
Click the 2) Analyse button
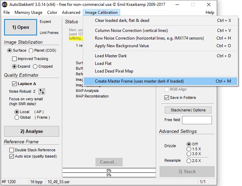[x=32, y=132]
